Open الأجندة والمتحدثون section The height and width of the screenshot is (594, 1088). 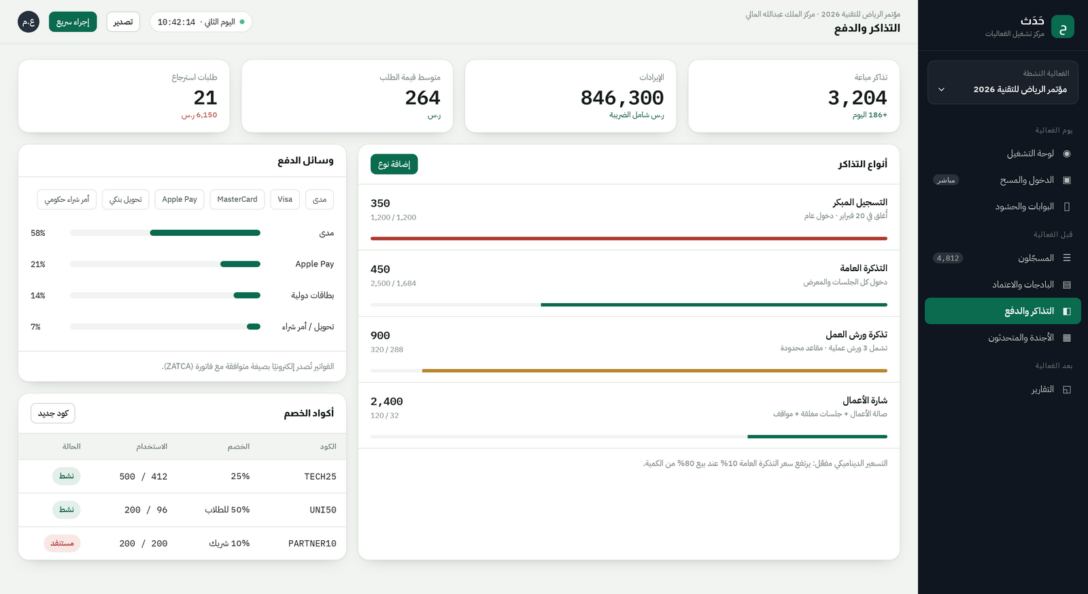[1003, 338]
